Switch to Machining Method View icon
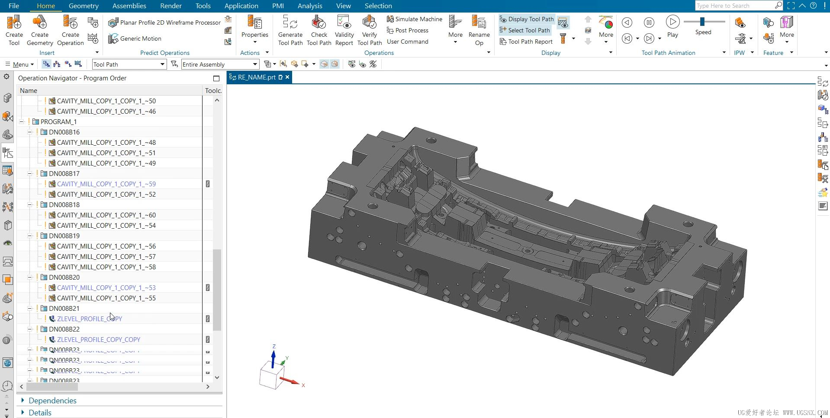 pyautogui.click(x=78, y=64)
